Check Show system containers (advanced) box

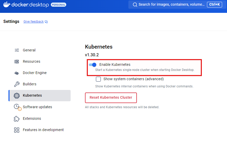pos(98,79)
